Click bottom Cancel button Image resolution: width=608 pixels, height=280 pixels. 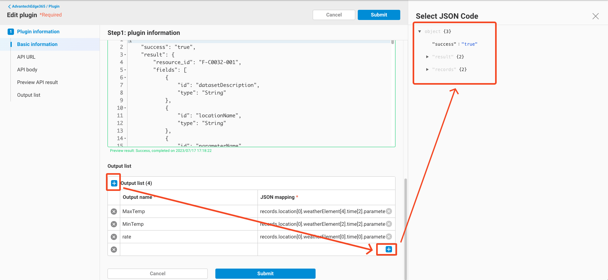157,274
